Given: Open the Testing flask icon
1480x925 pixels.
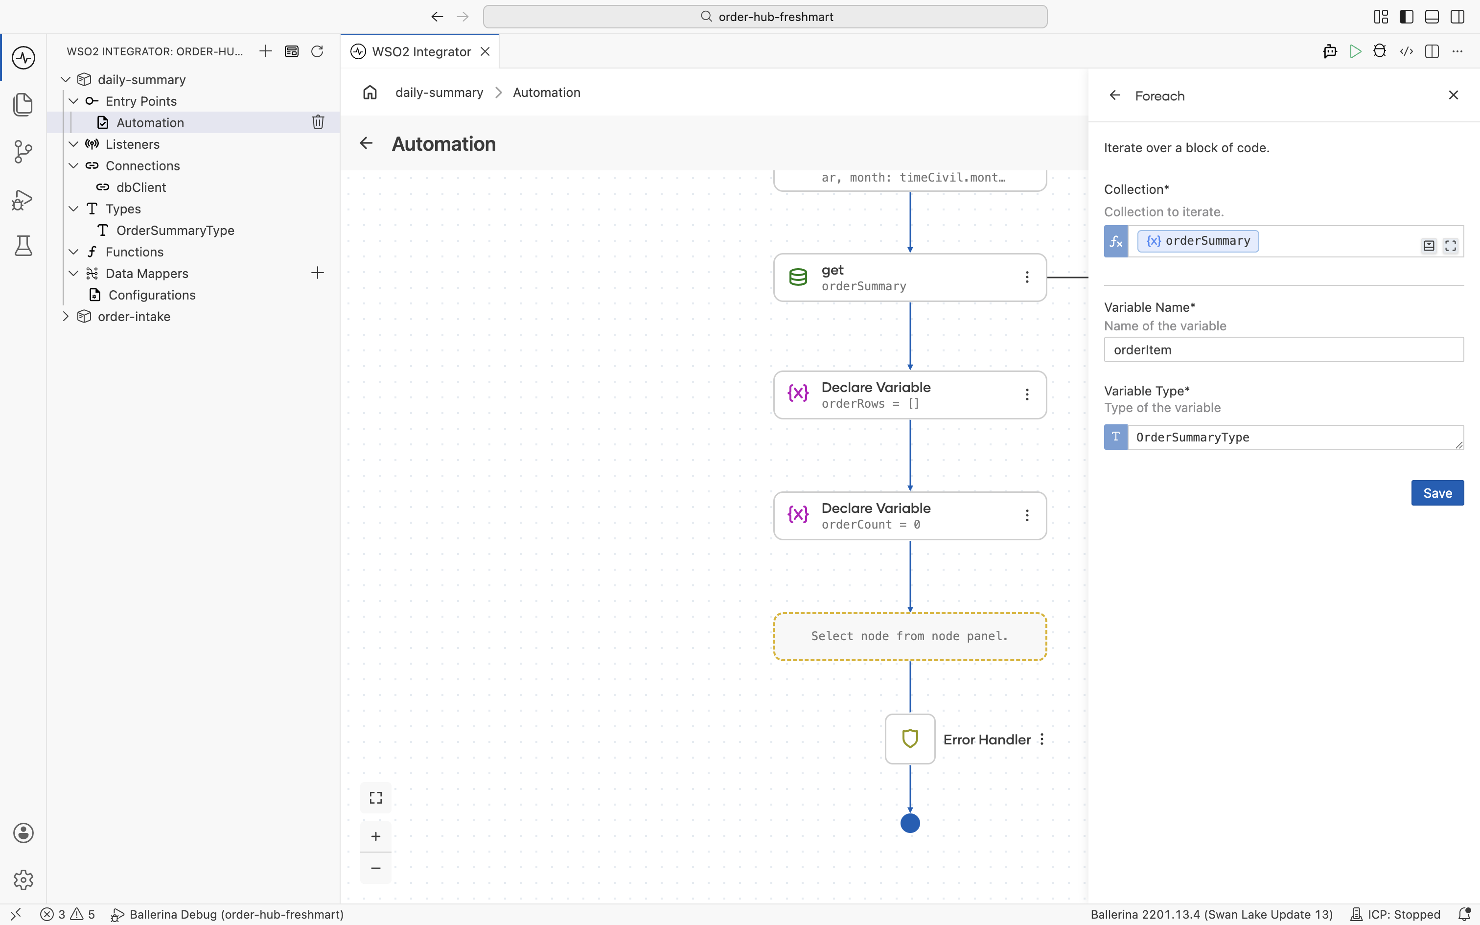Looking at the screenshot, I should pyautogui.click(x=23, y=246).
